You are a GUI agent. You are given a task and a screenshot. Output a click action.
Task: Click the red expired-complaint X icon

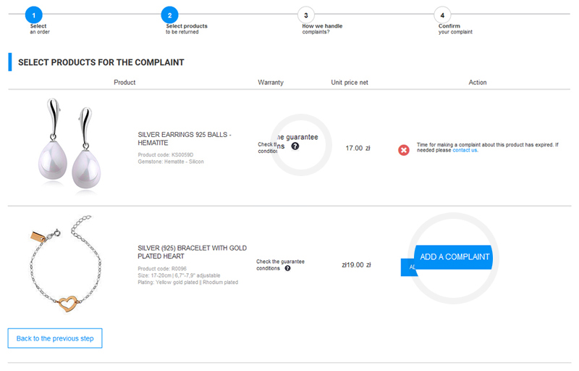point(404,150)
